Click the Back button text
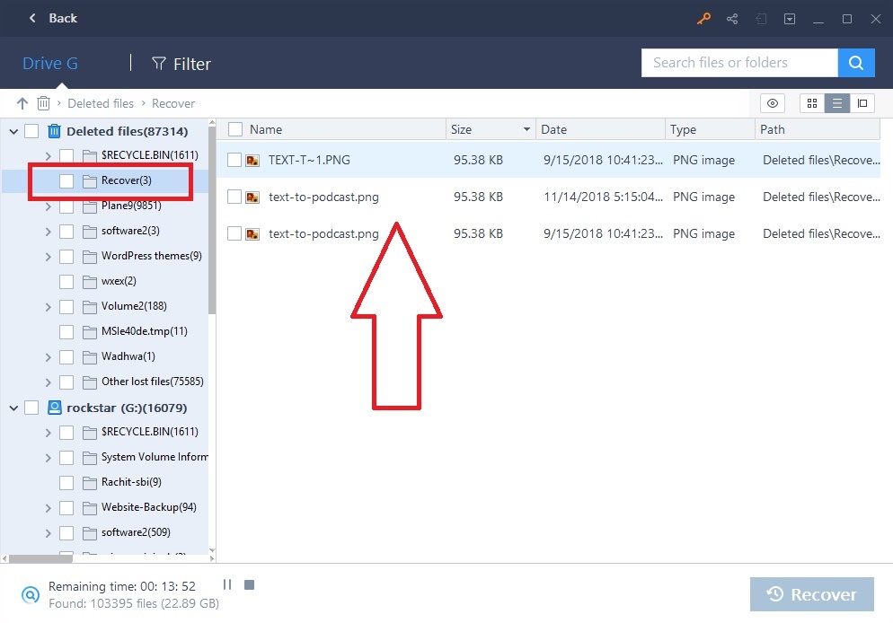 point(63,18)
